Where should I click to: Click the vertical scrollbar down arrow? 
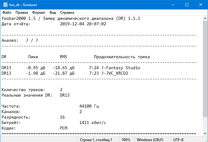(x=205, y=133)
